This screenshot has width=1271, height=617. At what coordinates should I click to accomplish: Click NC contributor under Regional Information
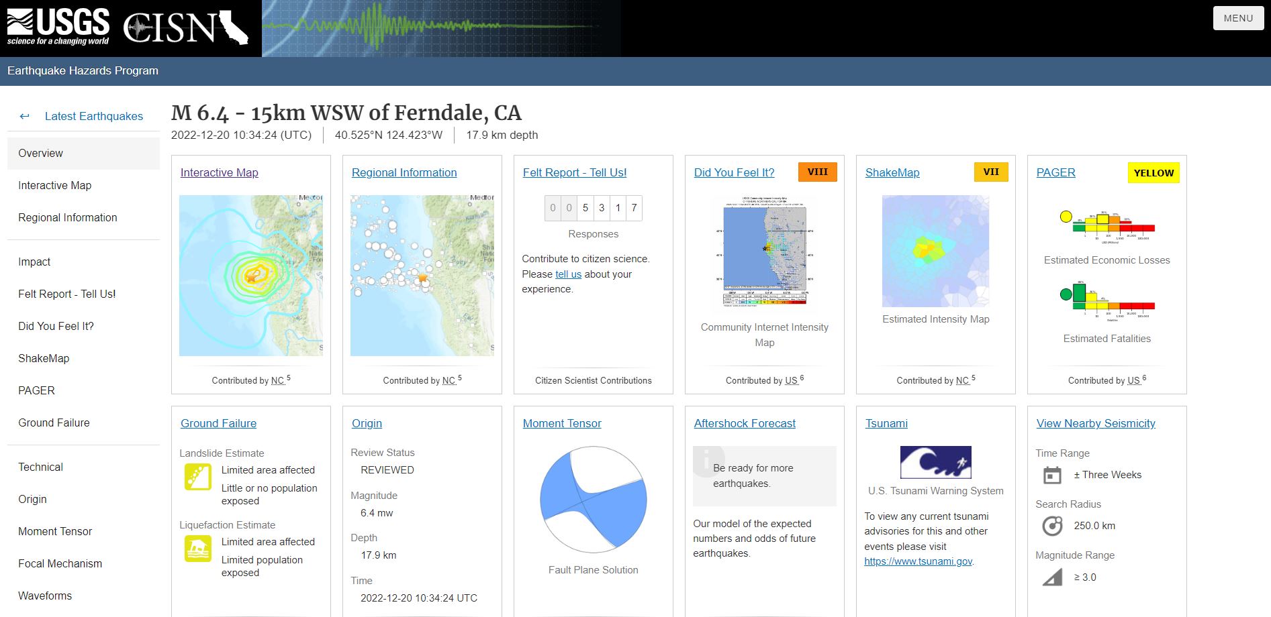pyautogui.click(x=449, y=380)
